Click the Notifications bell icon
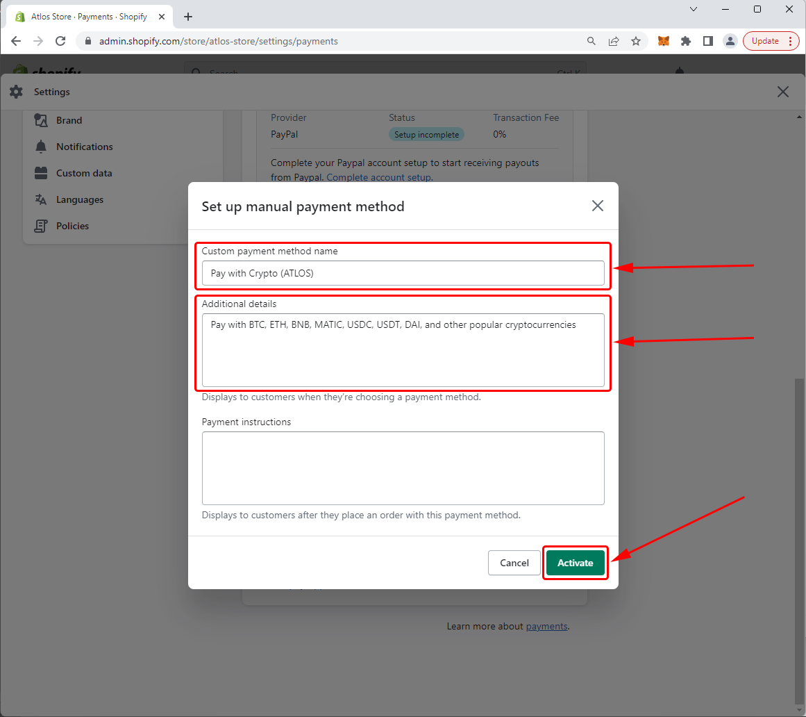The width and height of the screenshot is (806, 717). coord(40,147)
